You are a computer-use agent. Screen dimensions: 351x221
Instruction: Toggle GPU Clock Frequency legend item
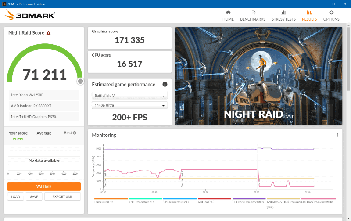coord(318,200)
